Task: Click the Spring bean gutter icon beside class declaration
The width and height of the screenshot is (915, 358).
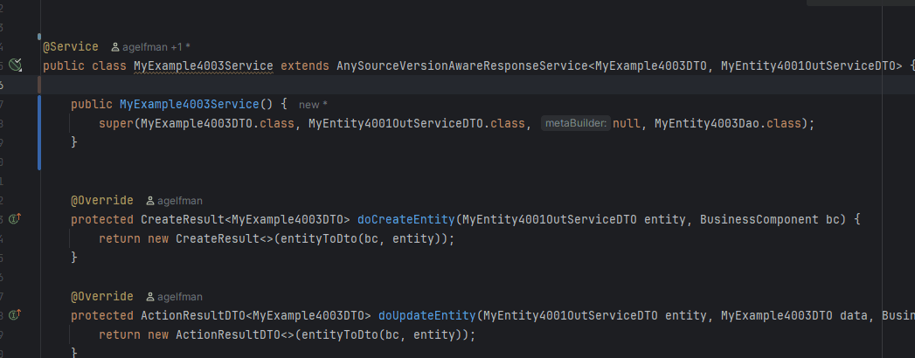Action: pos(15,65)
